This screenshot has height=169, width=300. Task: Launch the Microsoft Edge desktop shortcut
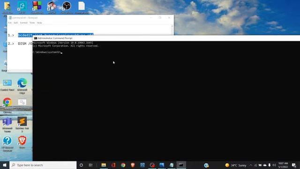[x=22, y=86]
